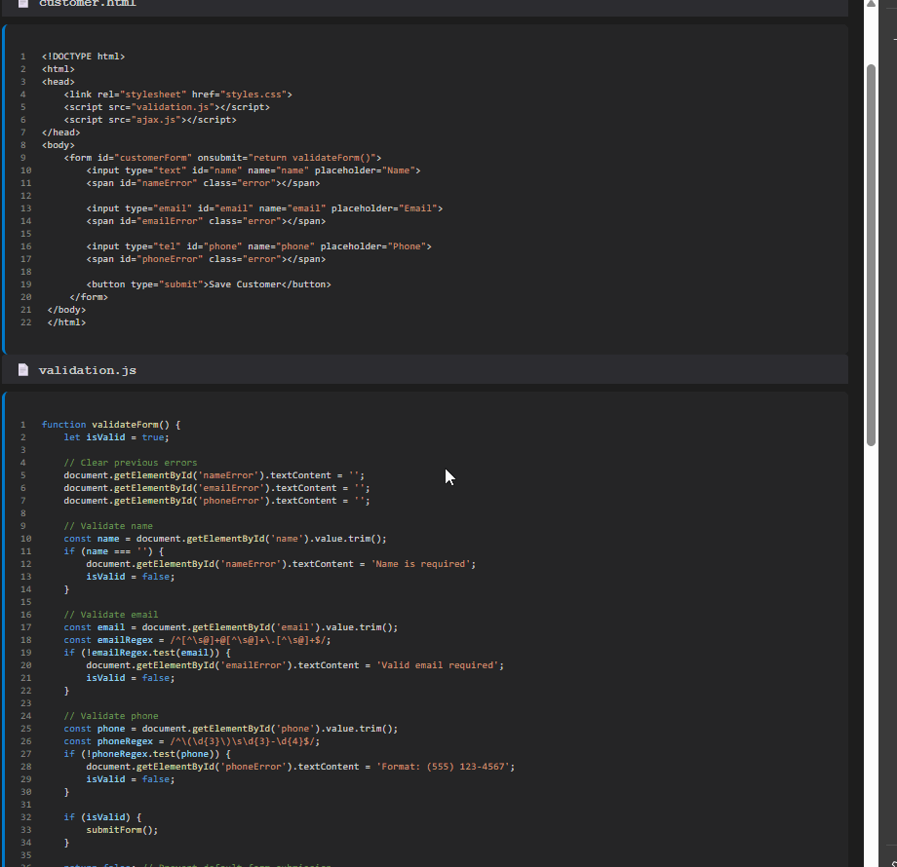Click the vertical scrollbar thumb

(x=871, y=254)
